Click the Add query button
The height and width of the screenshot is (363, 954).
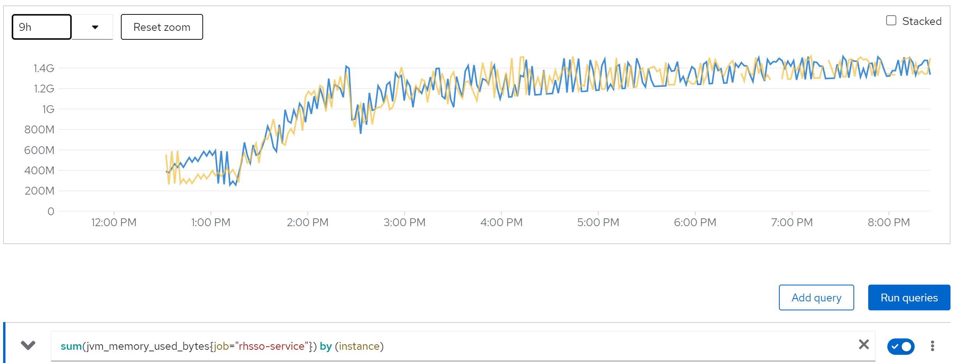coord(816,297)
